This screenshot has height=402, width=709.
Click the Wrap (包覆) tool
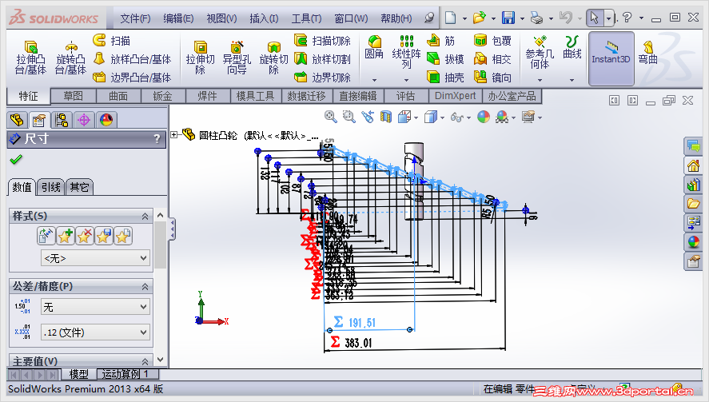point(492,41)
